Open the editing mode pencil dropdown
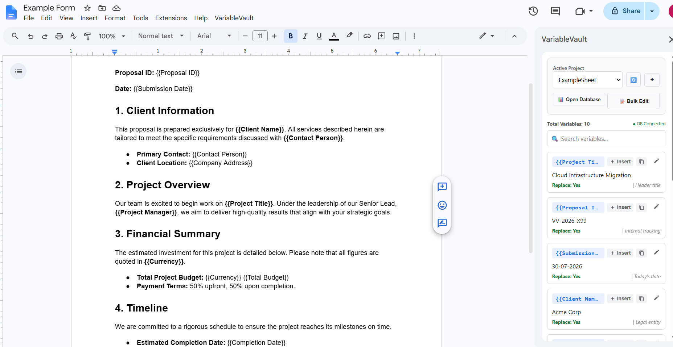The height and width of the screenshot is (347, 673). (487, 36)
